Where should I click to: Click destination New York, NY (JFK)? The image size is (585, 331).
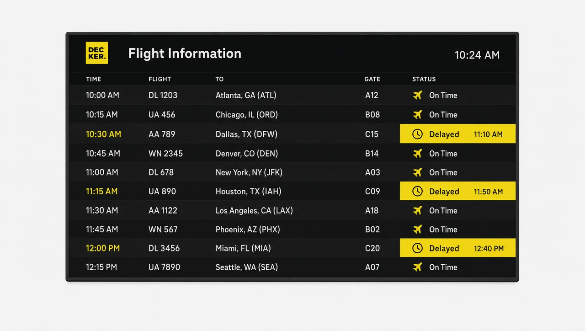[249, 172]
